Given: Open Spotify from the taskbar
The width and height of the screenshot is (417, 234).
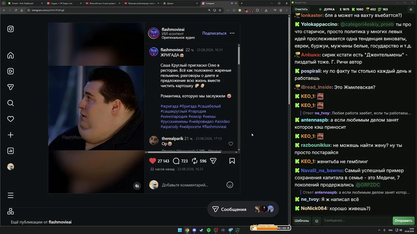Looking at the screenshot, I should 208,230.
